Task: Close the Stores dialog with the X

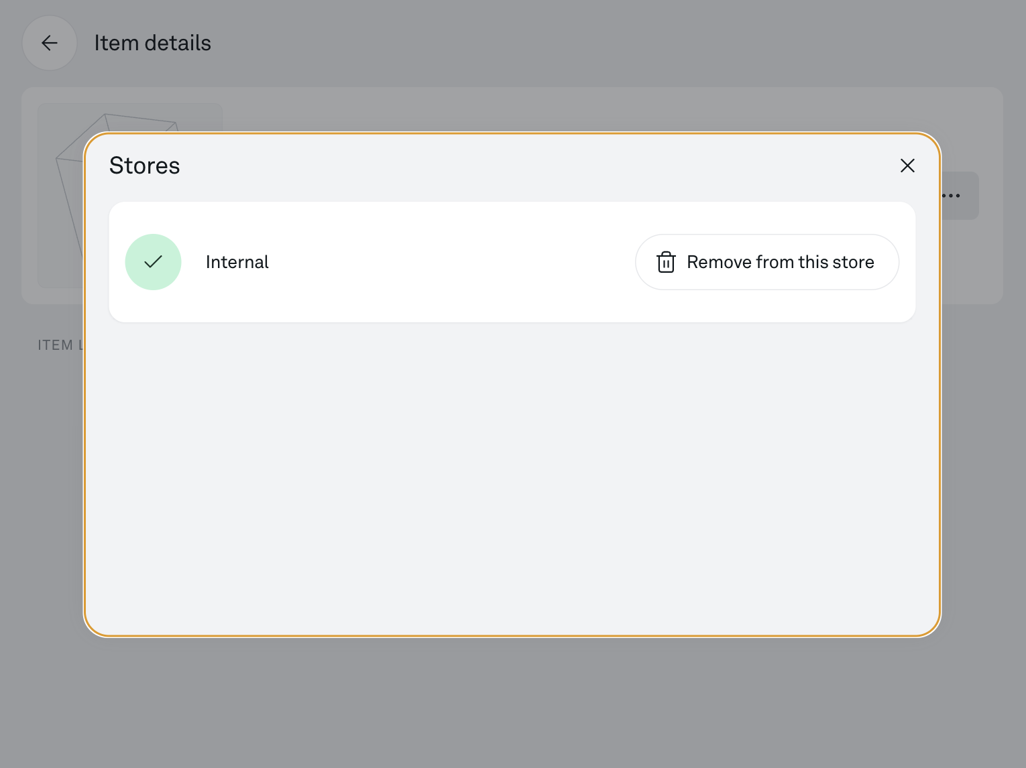Action: click(907, 166)
